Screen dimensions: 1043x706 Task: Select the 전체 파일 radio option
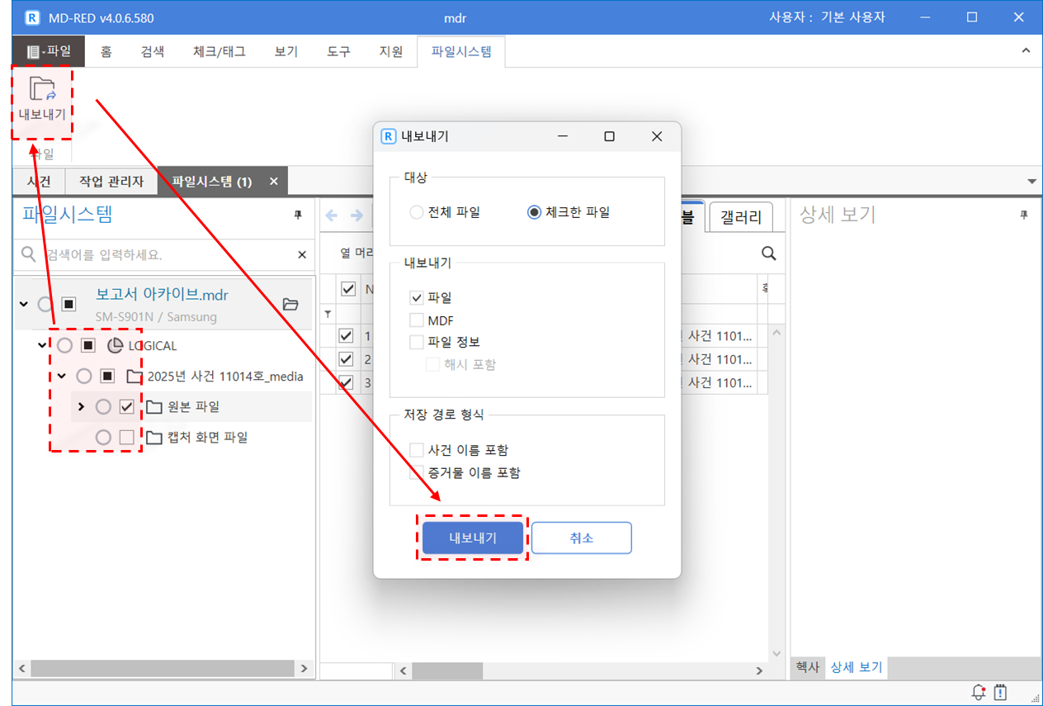click(417, 212)
